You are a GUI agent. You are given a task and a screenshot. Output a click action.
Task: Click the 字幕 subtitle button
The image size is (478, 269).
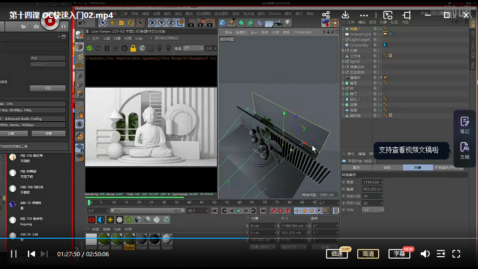click(399, 254)
